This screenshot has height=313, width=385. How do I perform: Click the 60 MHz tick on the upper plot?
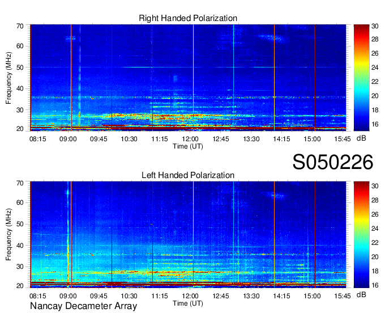point(20,46)
